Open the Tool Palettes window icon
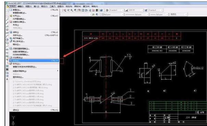 [x=86, y=10]
